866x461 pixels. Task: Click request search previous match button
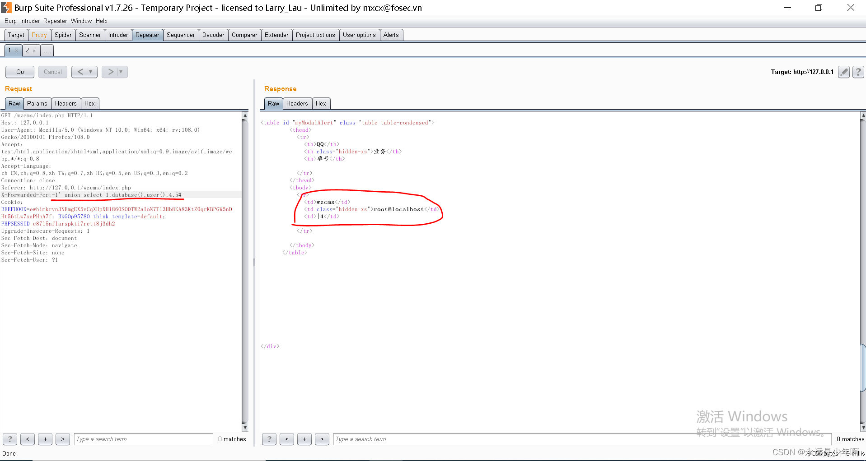point(28,439)
